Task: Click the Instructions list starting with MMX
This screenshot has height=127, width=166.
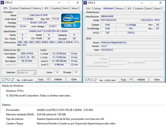Action: click(49, 44)
